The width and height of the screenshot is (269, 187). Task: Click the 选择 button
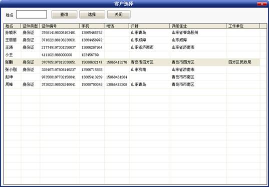tap(92, 14)
